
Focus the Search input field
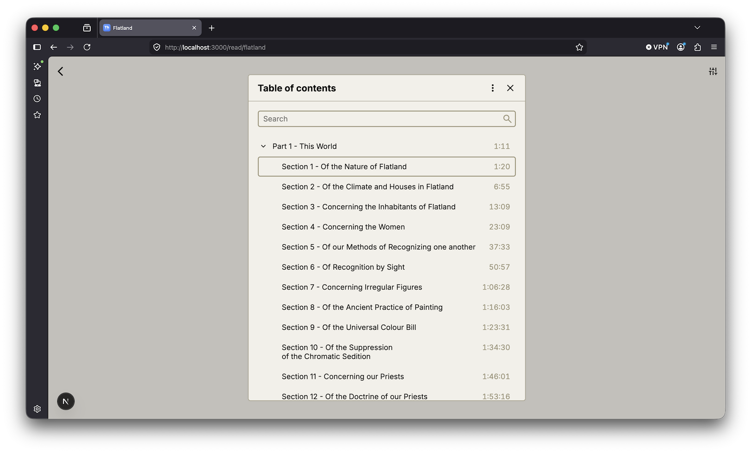(387, 119)
